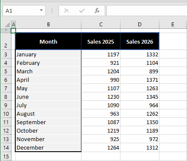Select column D header

pyautogui.click(x=140, y=25)
